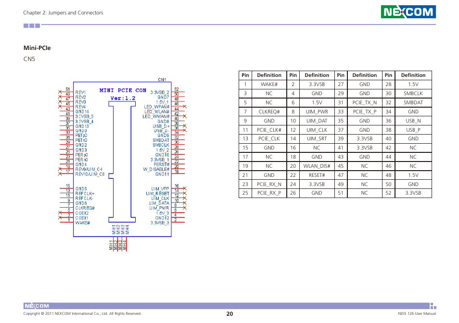Select the 'UIM_DATA' label in the schematic
This screenshot has width=459, height=323.
coord(159,203)
